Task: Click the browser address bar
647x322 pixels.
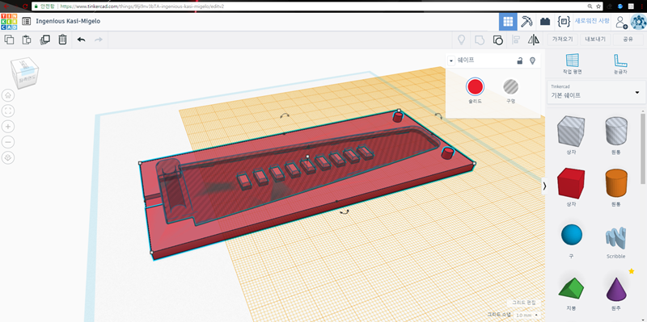Action: [x=310, y=6]
